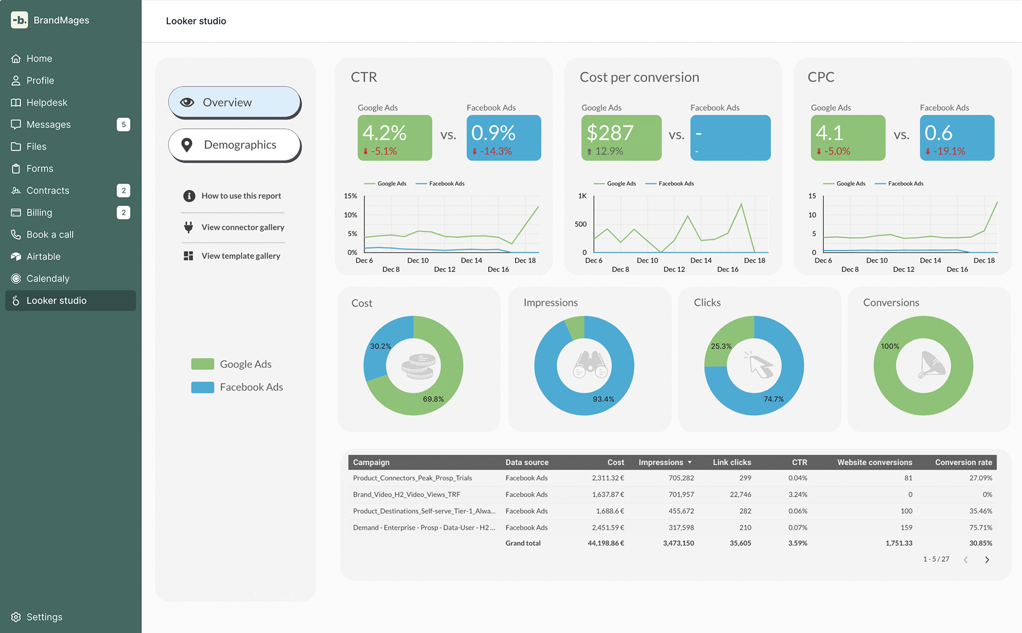
Task: Click the Settings gear icon
Action: (16, 617)
